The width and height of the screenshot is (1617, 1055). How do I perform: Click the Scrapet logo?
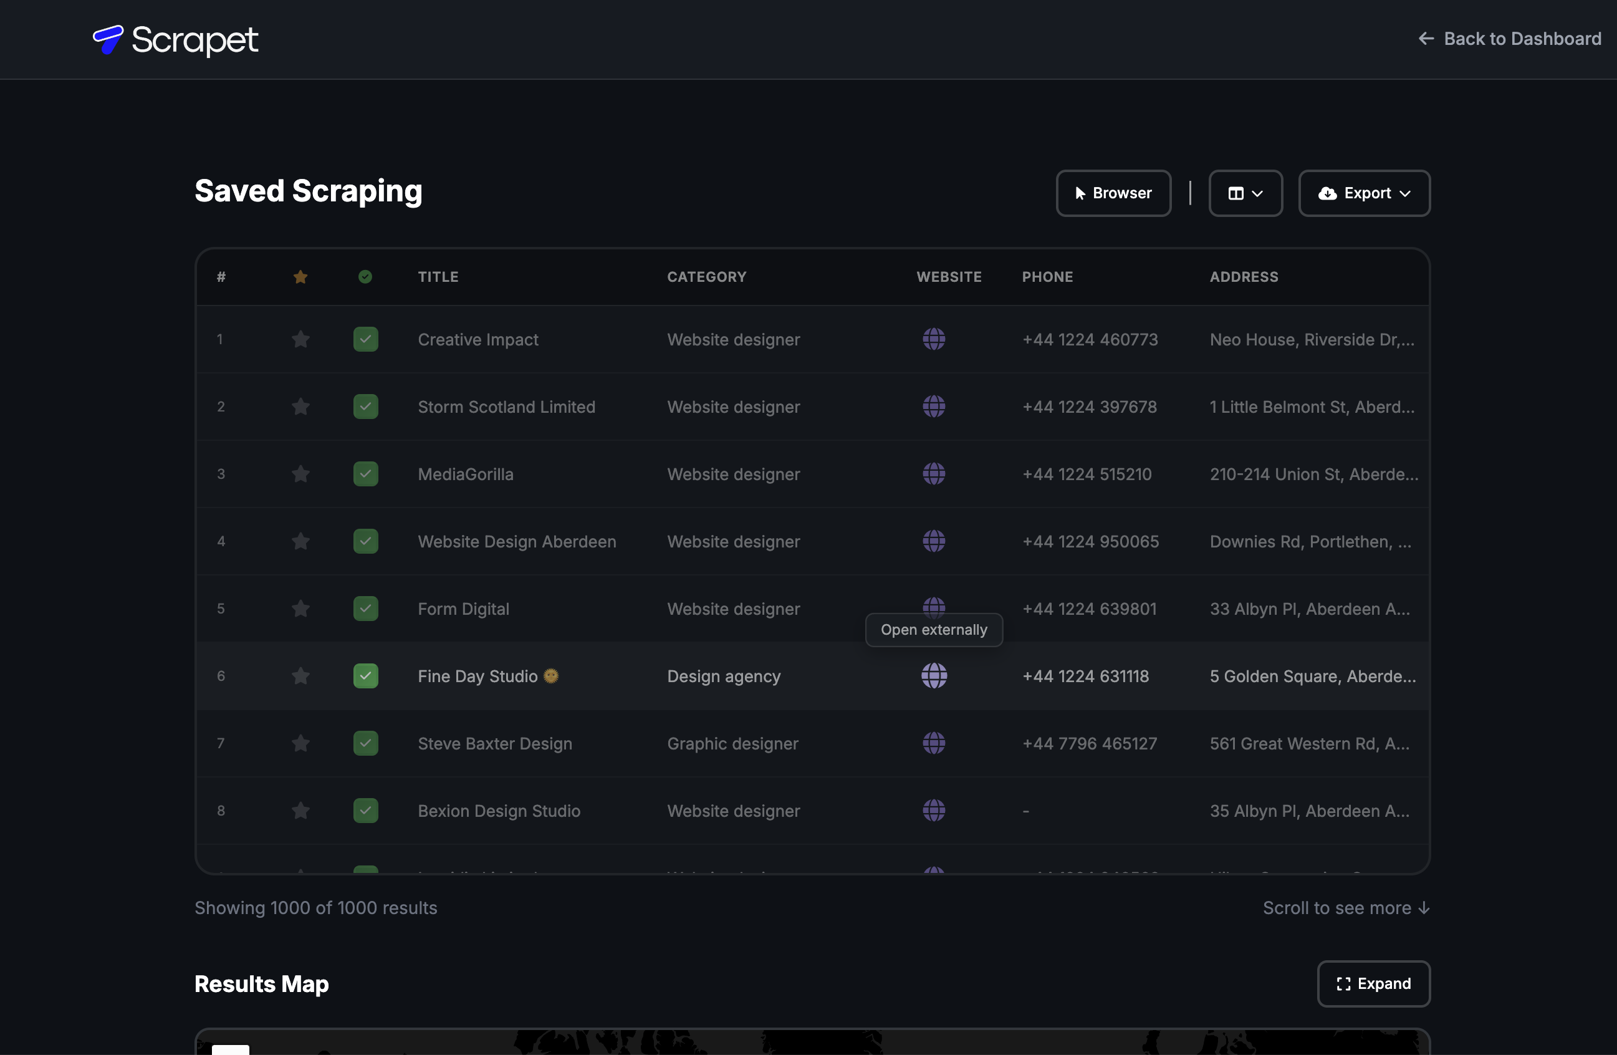click(175, 39)
